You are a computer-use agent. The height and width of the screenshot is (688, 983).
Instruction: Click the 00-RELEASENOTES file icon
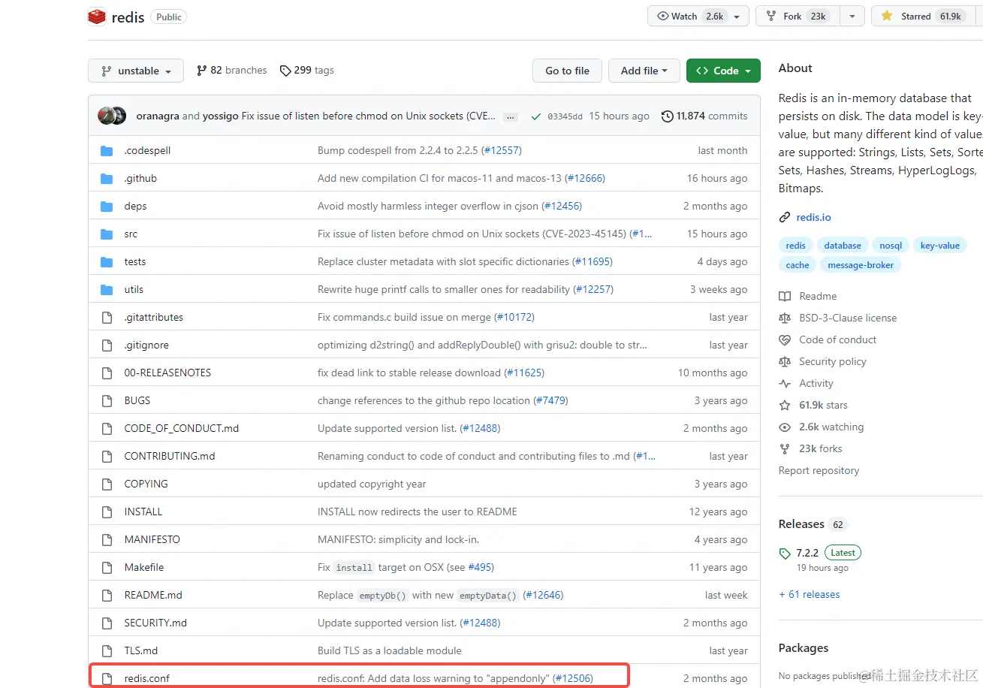[x=107, y=373]
